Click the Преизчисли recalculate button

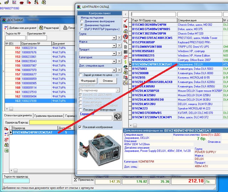84,180
